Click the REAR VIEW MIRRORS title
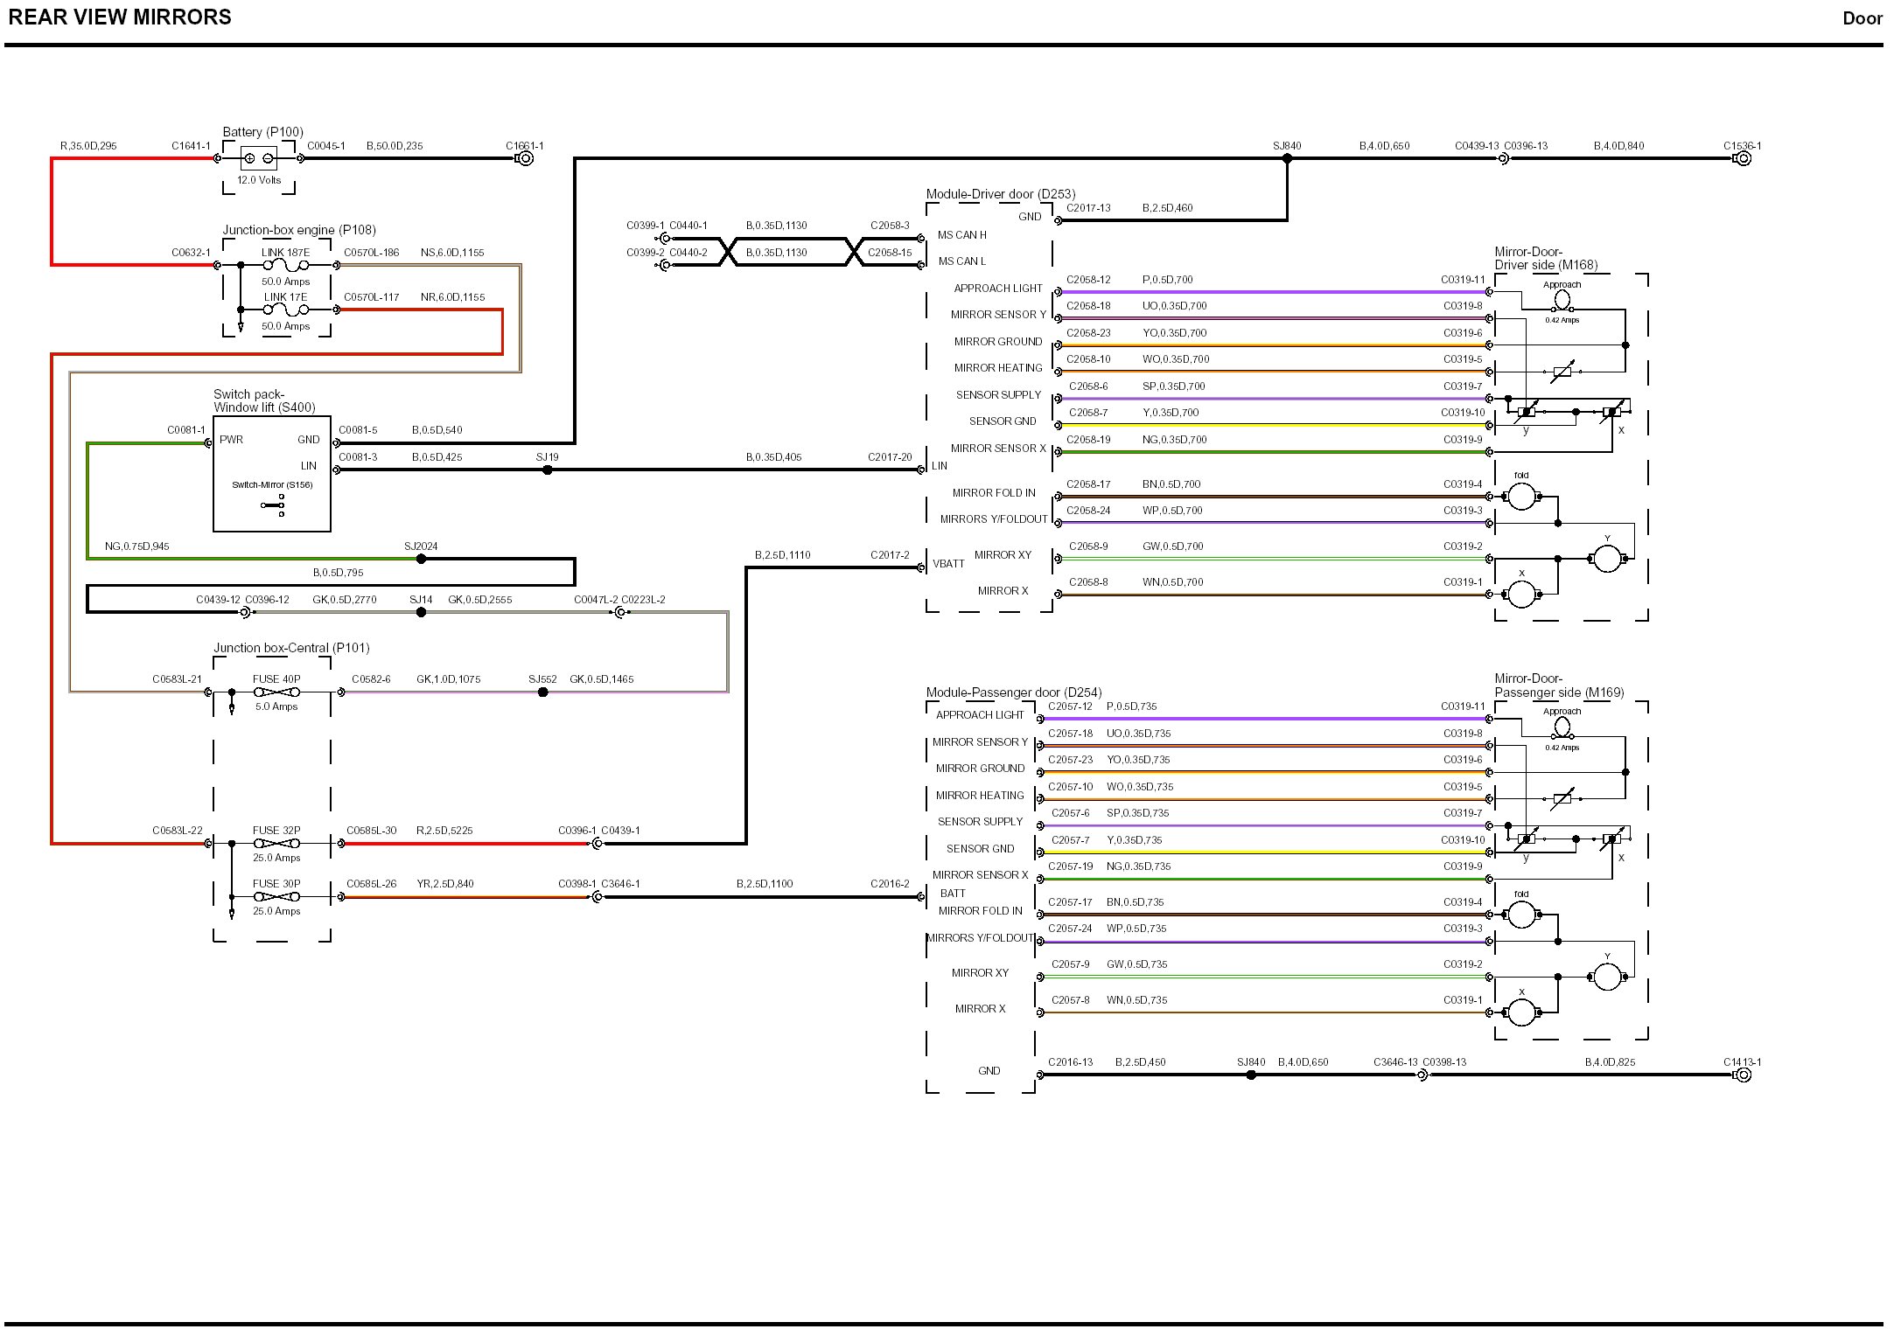The width and height of the screenshot is (1894, 1336). 120,17
